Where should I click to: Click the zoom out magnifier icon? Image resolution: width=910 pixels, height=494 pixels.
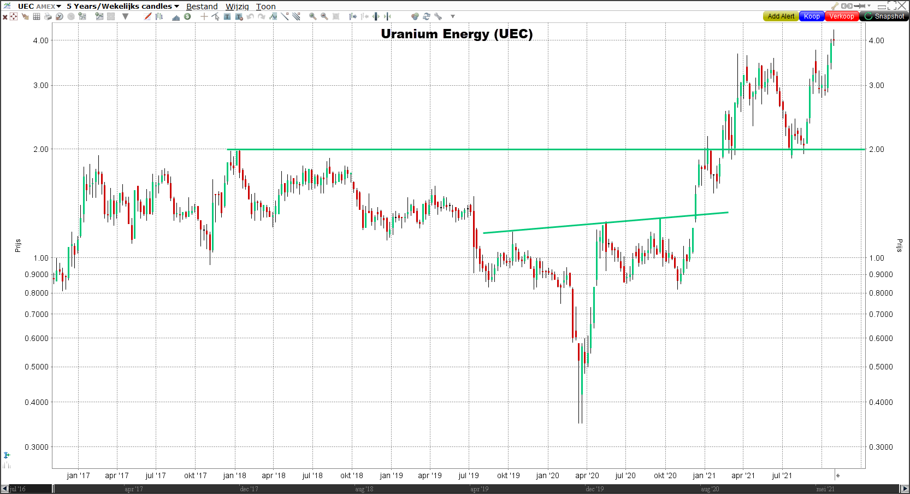point(324,16)
